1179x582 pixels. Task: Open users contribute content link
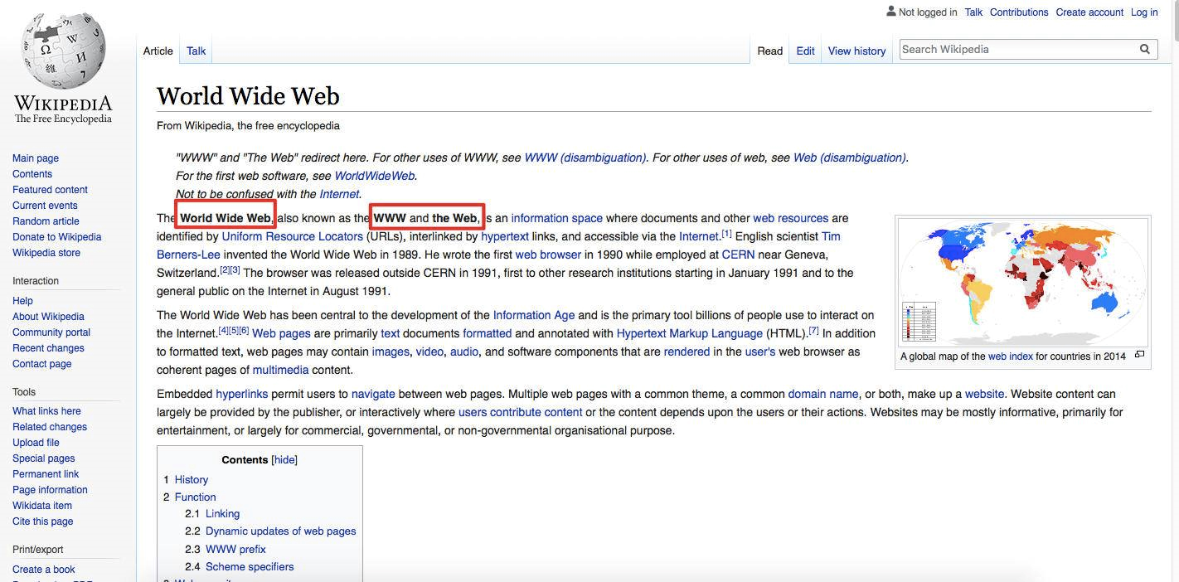tap(520, 412)
